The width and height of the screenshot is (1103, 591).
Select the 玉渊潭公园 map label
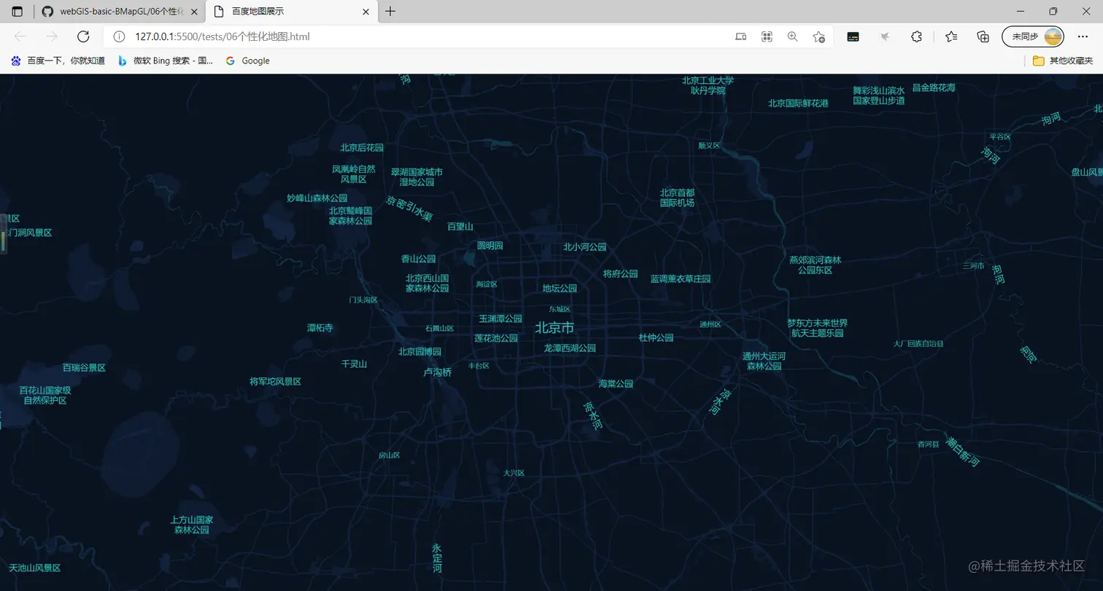click(x=500, y=318)
